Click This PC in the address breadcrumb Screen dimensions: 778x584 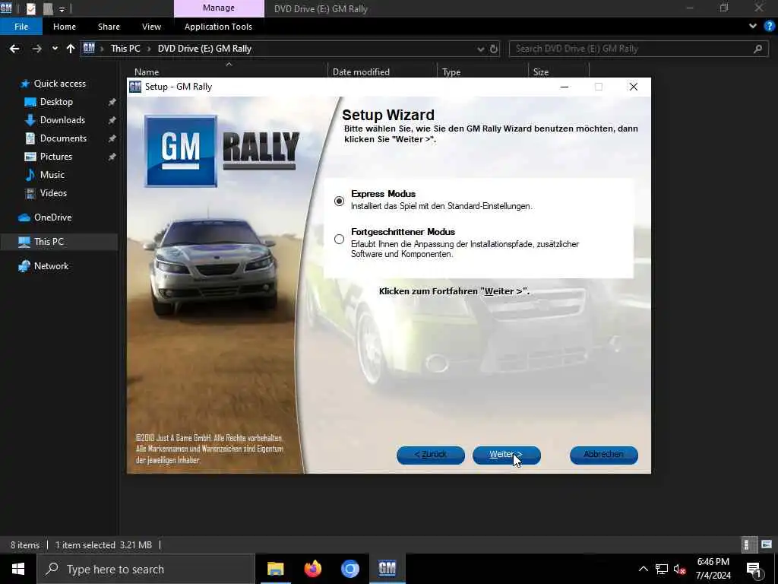pyautogui.click(x=125, y=49)
